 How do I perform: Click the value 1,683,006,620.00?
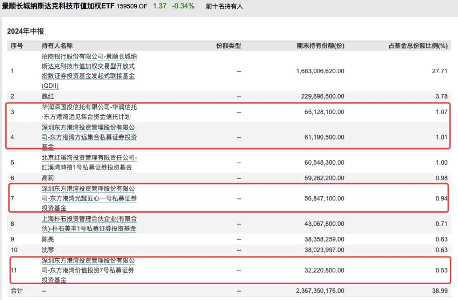pyautogui.click(x=320, y=71)
